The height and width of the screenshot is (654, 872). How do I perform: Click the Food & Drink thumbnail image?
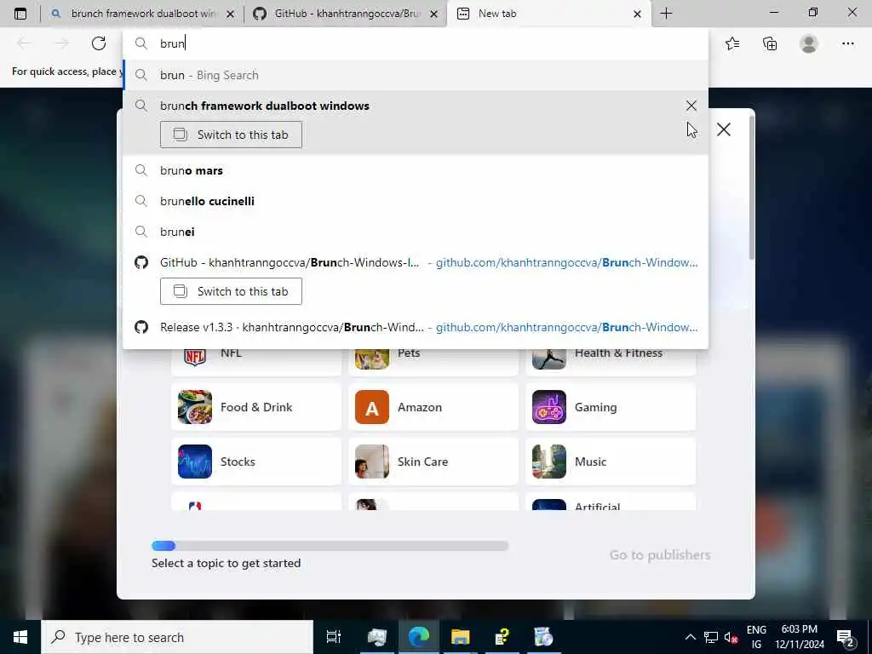(x=195, y=407)
